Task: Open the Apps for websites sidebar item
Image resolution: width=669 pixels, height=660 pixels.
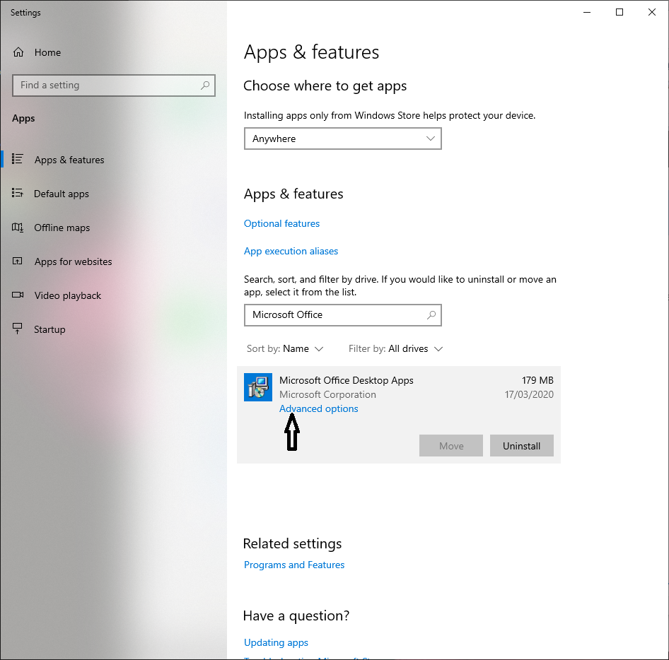Action: [x=113, y=261]
